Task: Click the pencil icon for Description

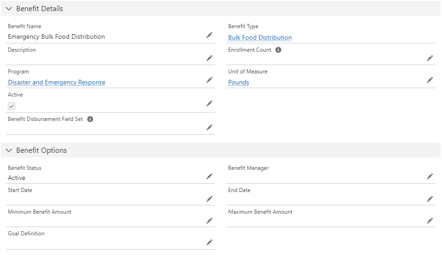Action: pyautogui.click(x=209, y=58)
